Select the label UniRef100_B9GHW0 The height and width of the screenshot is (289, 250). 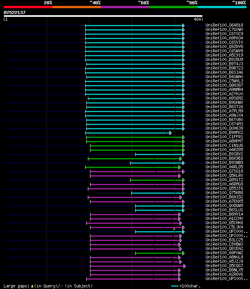(x=224, y=102)
